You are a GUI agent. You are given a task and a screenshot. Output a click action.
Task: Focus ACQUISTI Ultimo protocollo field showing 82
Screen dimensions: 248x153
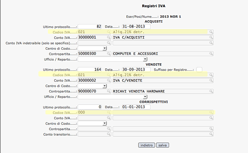click(x=90, y=27)
